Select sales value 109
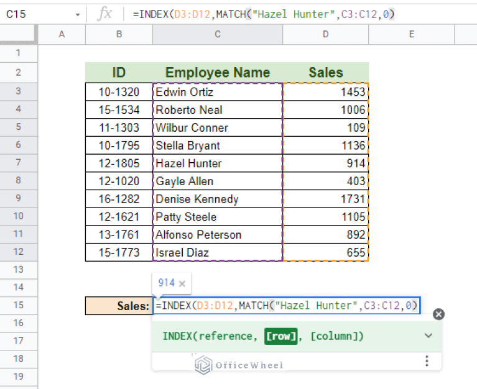477x389 pixels. click(325, 127)
